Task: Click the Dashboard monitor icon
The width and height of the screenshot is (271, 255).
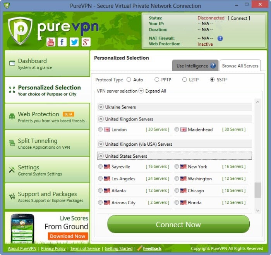Action: point(12,63)
